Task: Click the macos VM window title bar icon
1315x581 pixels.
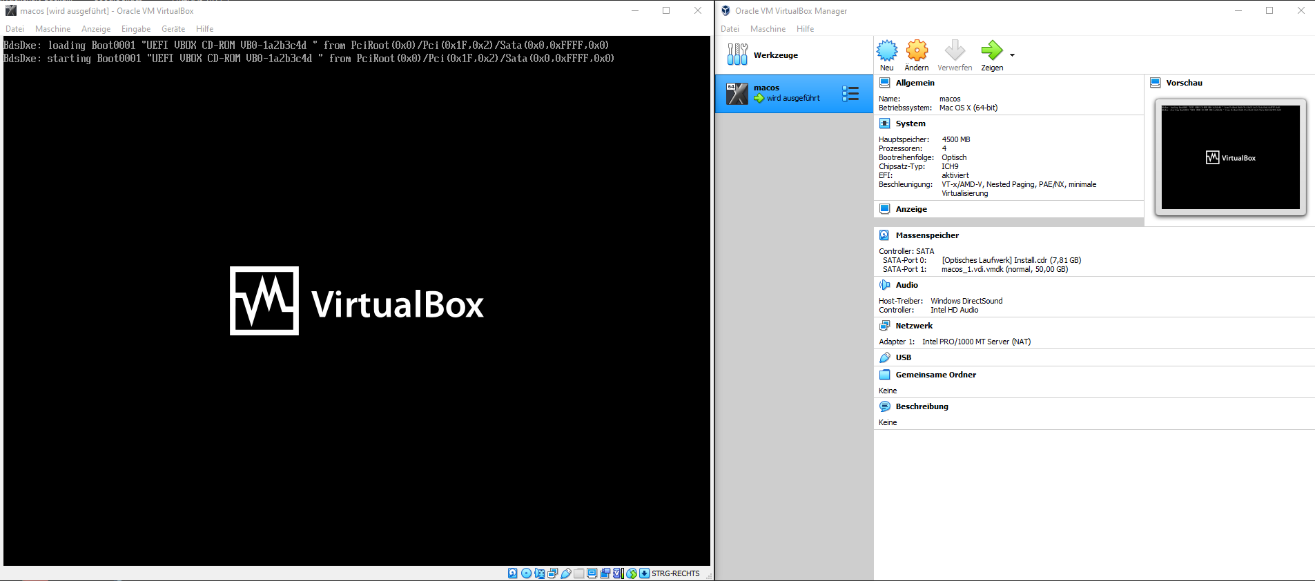Action: point(10,10)
